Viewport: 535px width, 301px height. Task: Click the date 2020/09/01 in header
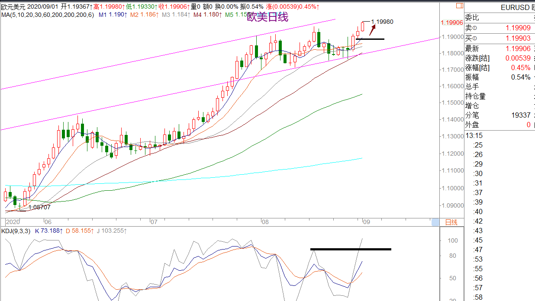42,7
